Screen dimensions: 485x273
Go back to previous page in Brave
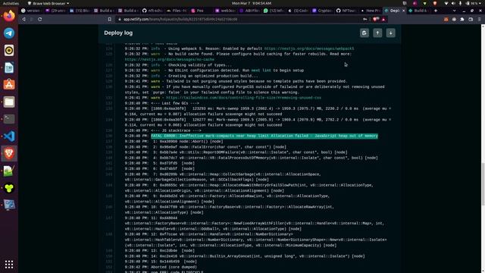(23, 19)
